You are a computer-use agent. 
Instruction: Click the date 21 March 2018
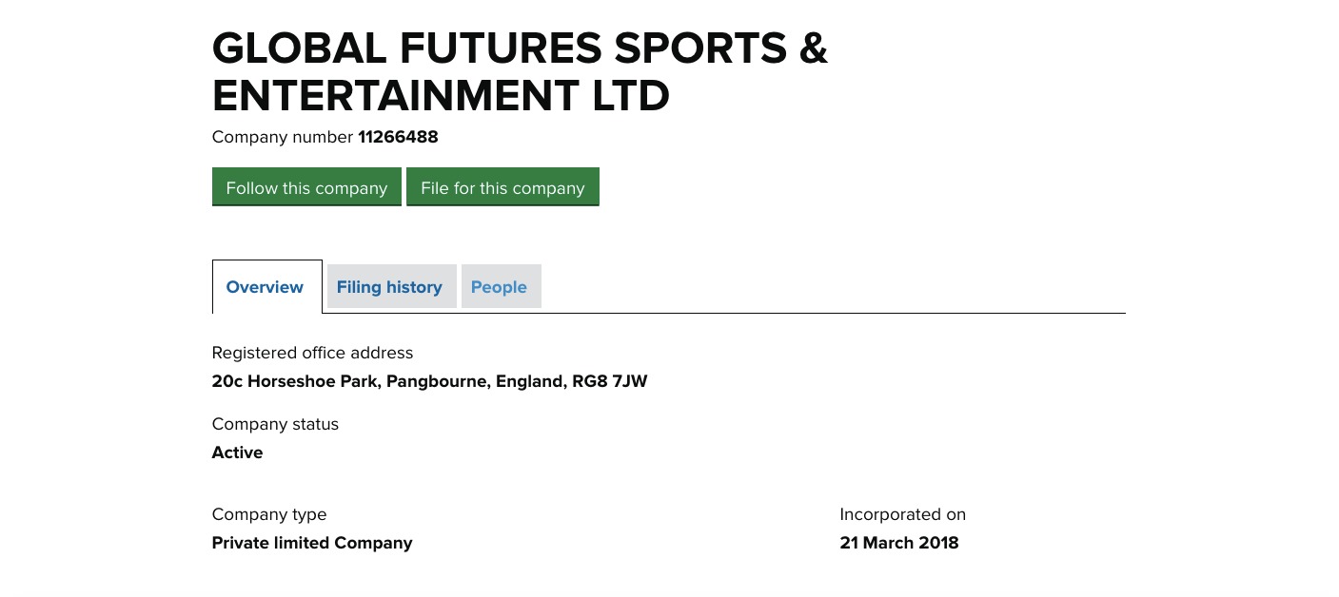(x=898, y=543)
